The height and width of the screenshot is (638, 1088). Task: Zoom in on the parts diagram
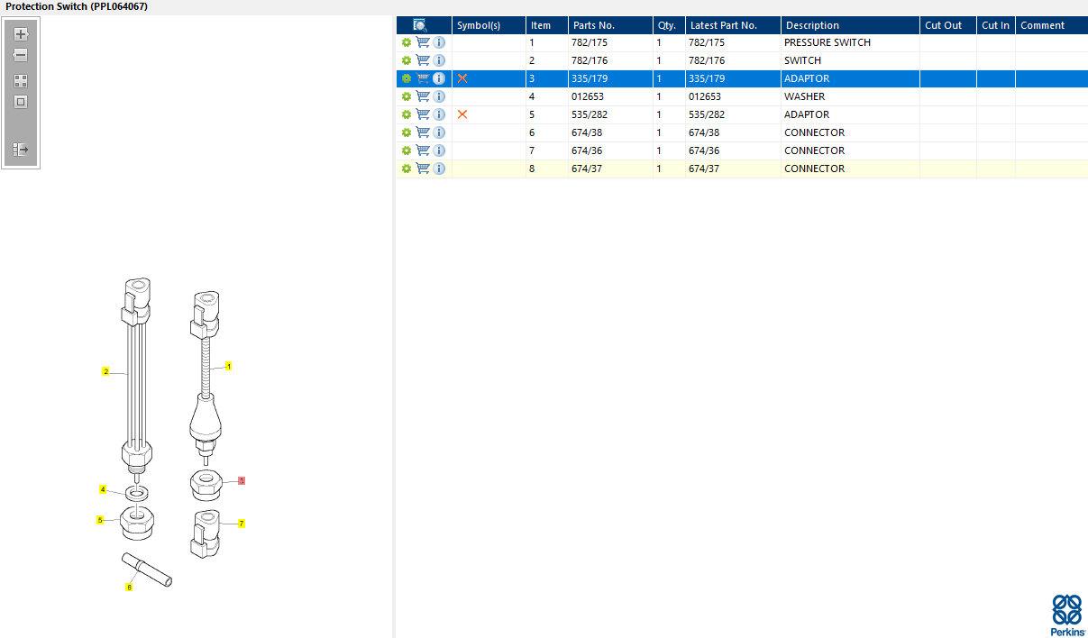tap(21, 34)
